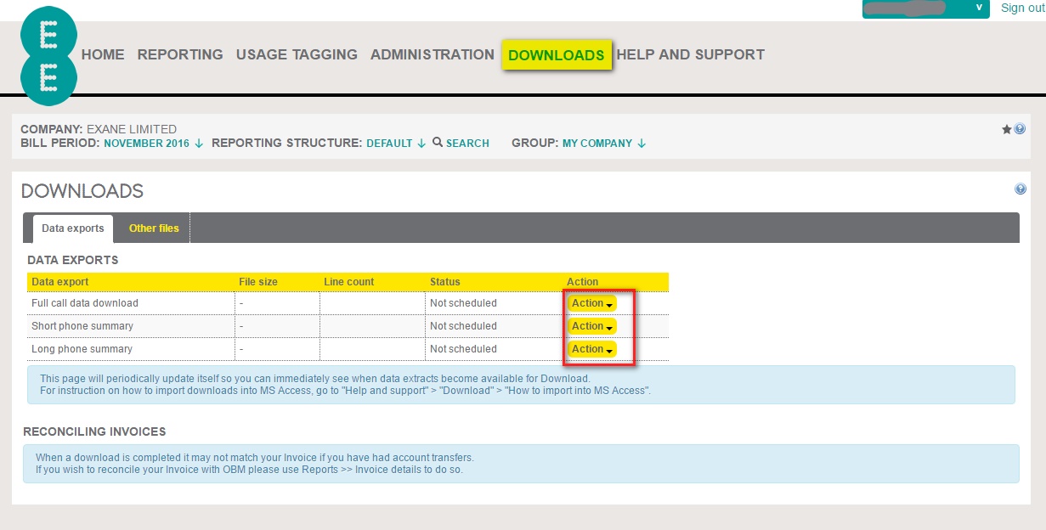The height and width of the screenshot is (530, 1046).
Task: Open the Reporting menu
Action: coord(180,54)
